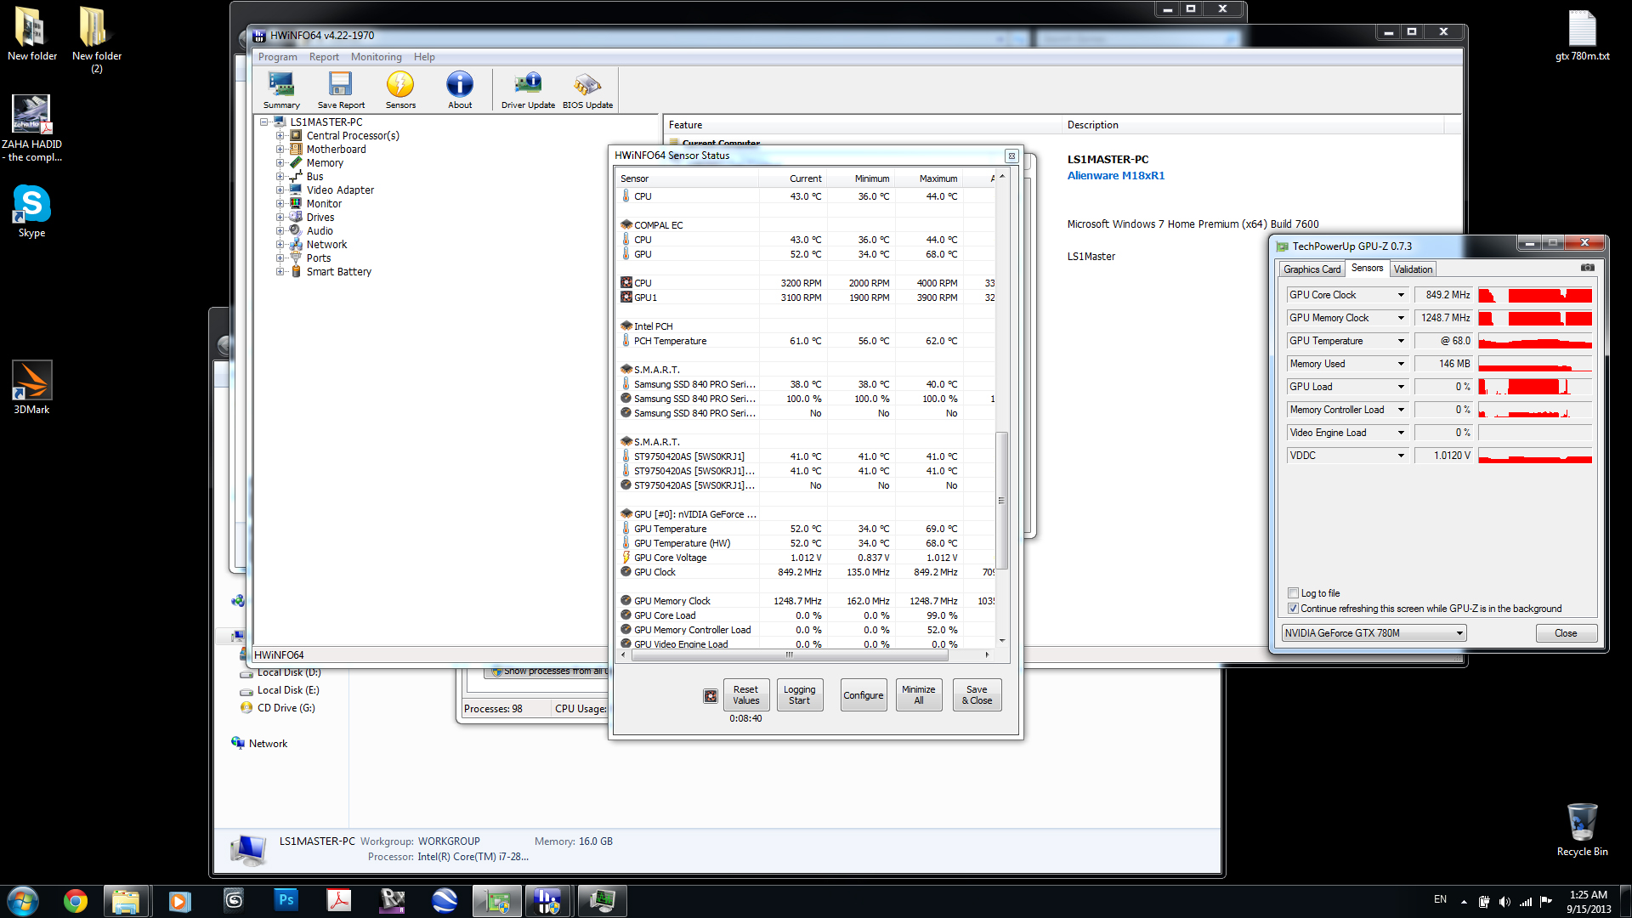Launch BIOS Update from the toolbar
This screenshot has width=1632, height=918.
tap(587, 90)
